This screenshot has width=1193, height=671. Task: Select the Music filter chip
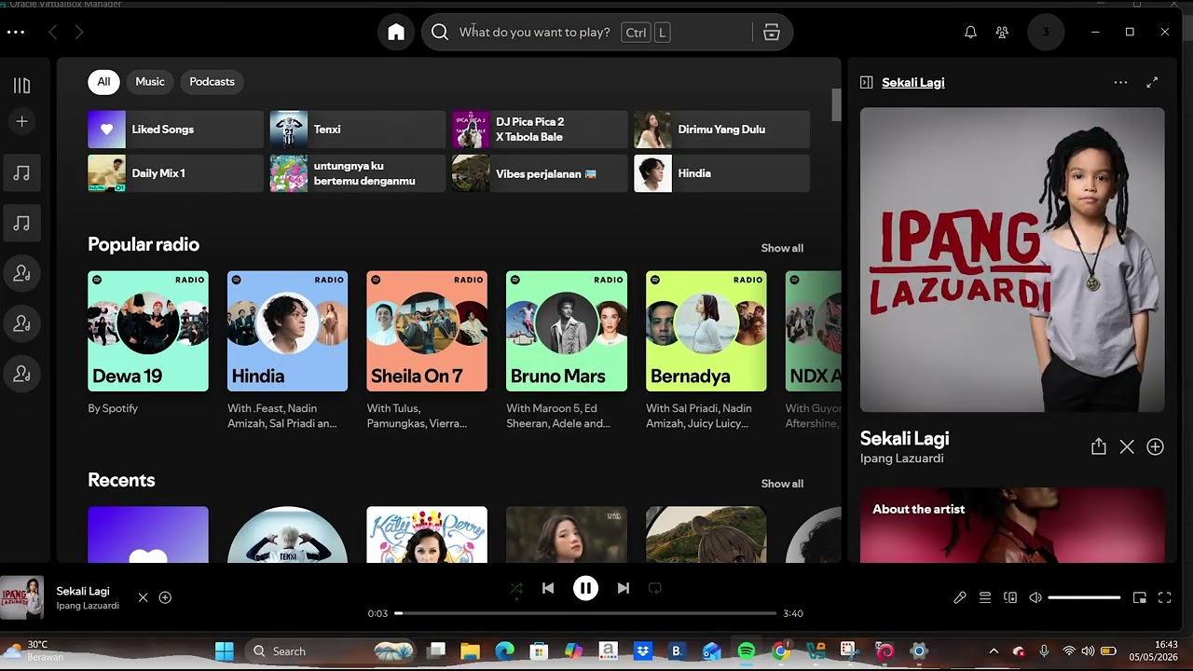(x=150, y=82)
